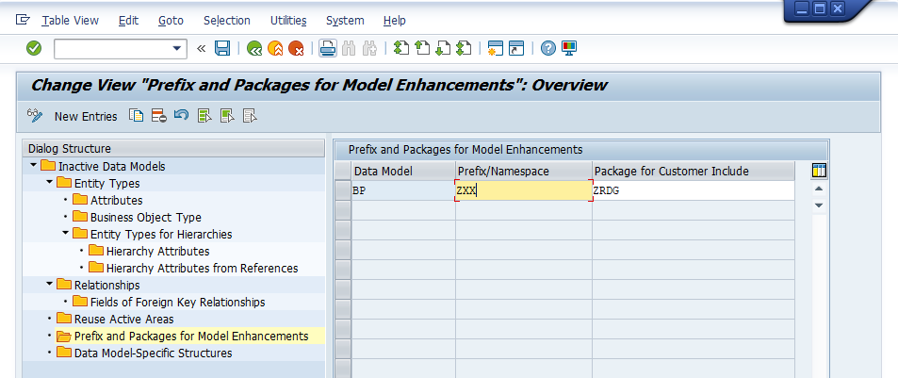Jump to First Page icon

pyautogui.click(x=401, y=48)
